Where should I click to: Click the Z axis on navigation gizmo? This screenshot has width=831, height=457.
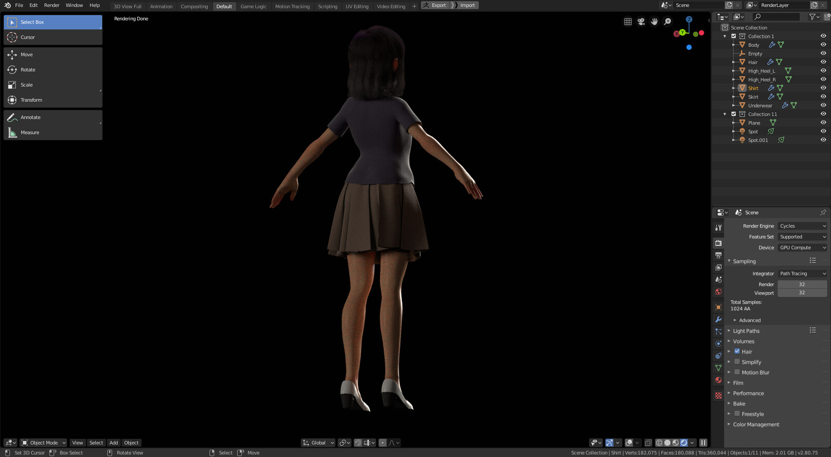689,19
